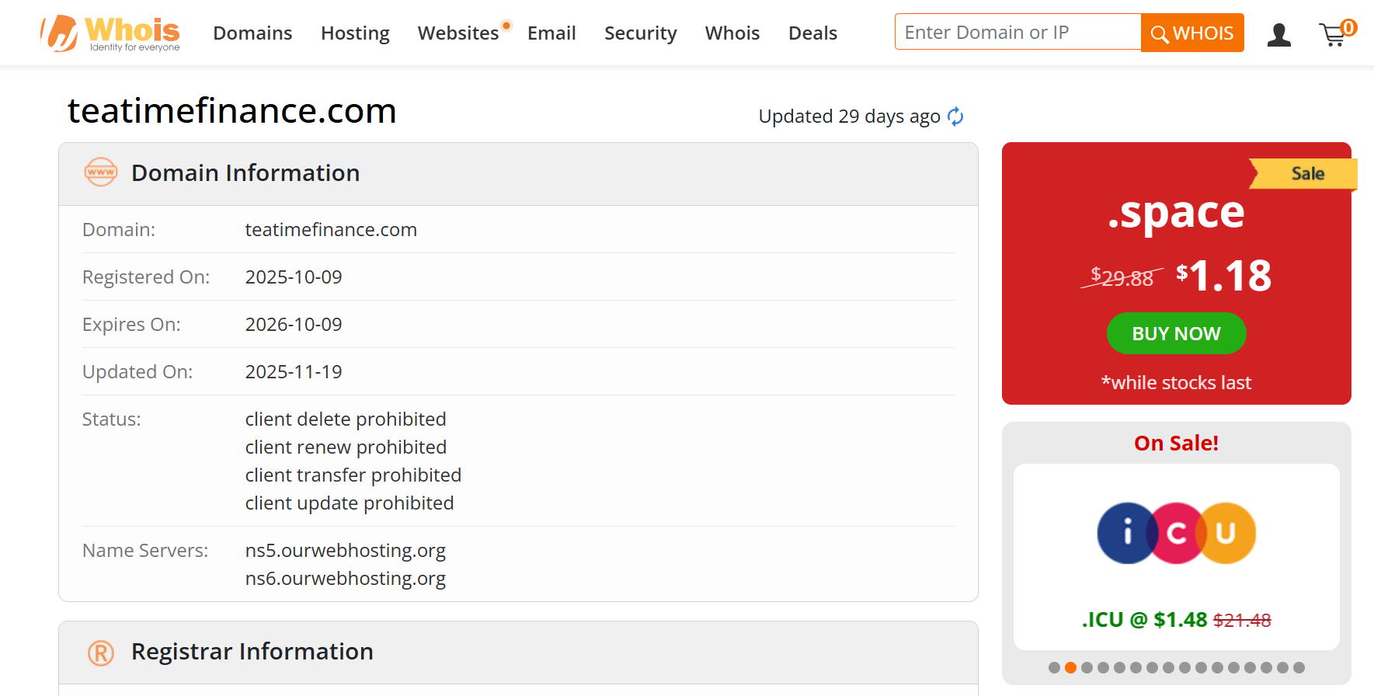1374x696 pixels.
Task: Click the Registrar Information R icon
Action: tap(101, 652)
